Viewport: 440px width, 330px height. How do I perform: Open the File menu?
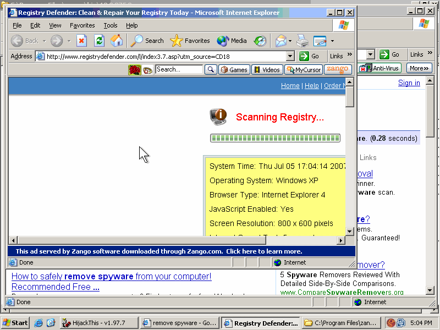coord(17,25)
